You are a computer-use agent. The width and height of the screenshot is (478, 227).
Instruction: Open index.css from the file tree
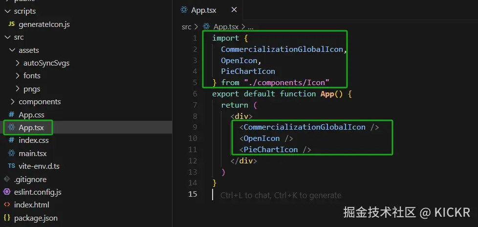click(34, 140)
